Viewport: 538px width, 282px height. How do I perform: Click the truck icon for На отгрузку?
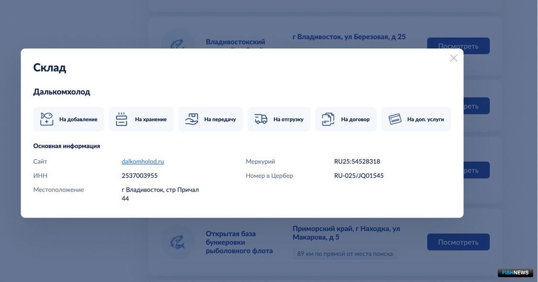pyautogui.click(x=261, y=119)
